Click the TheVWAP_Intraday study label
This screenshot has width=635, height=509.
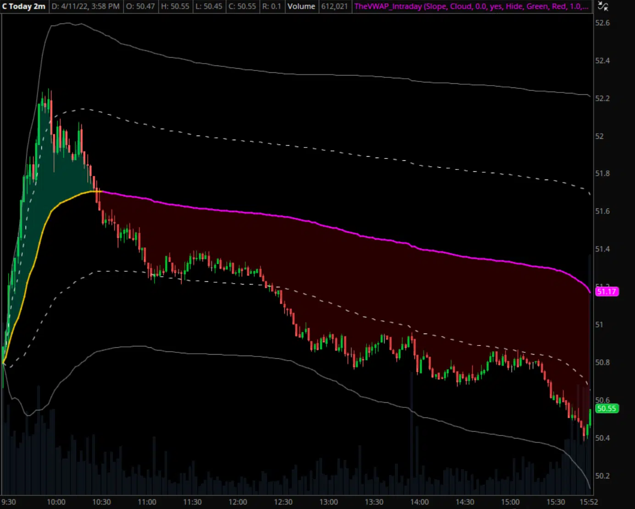(x=471, y=6)
